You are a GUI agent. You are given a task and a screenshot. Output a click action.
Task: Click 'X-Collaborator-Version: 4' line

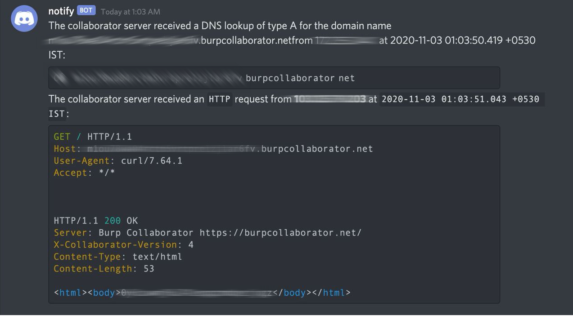pyautogui.click(x=123, y=245)
